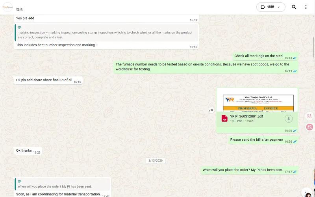Screen dimensions: 315x197
Task: Select the furnace number testing message
Action: (x=202, y=67)
